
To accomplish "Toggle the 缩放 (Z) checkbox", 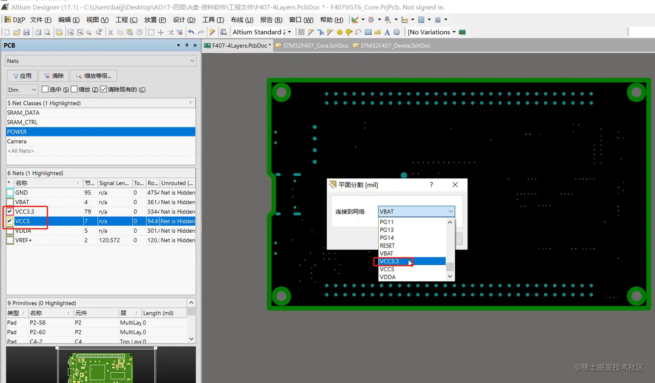I will [x=74, y=89].
